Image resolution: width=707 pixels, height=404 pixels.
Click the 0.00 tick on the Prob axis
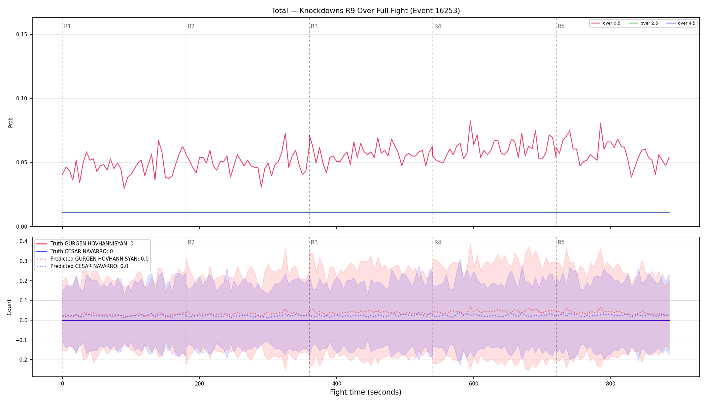pyautogui.click(x=22, y=227)
